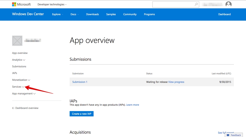This screenshot has height=137, width=246.
Task: Open the Developer technologies dropdown
Action: click(x=52, y=4)
